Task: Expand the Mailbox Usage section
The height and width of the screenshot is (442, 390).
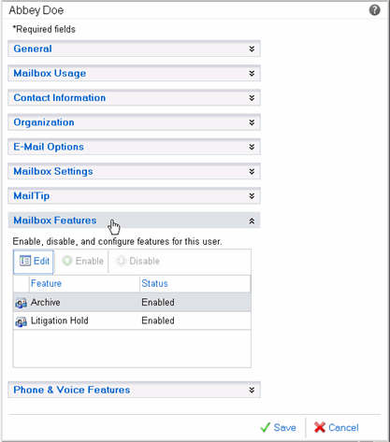Action: [x=134, y=74]
